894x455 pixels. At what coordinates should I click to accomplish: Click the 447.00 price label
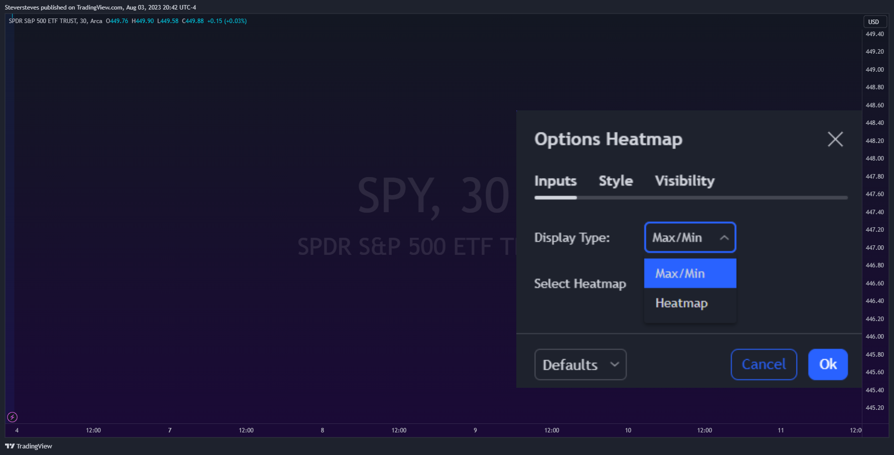[x=874, y=248]
